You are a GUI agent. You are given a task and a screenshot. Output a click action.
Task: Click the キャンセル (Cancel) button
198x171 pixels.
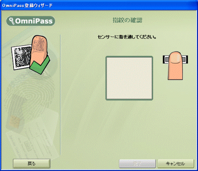[175, 164]
